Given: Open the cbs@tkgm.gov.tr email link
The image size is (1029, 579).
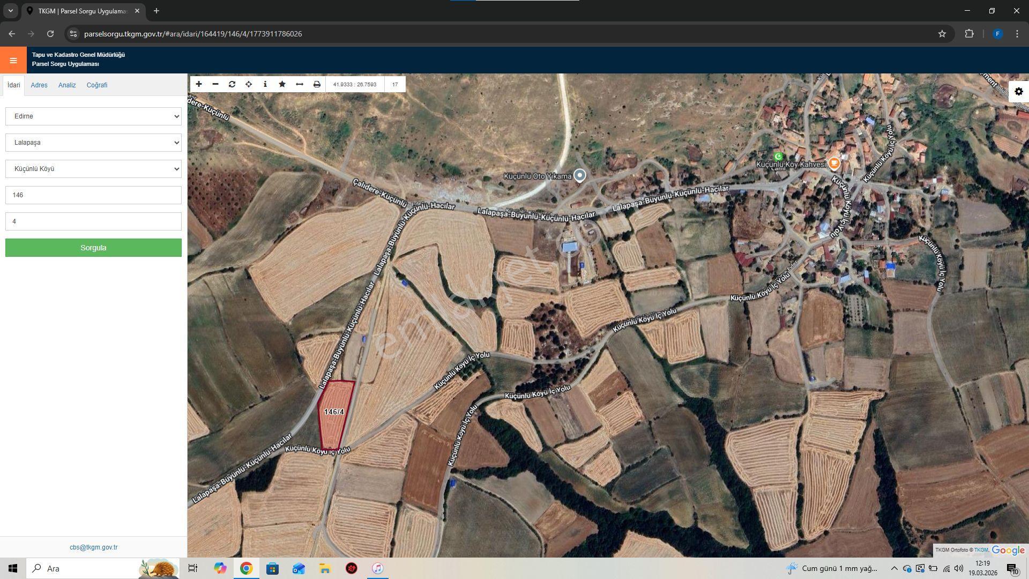Looking at the screenshot, I should coord(93,547).
